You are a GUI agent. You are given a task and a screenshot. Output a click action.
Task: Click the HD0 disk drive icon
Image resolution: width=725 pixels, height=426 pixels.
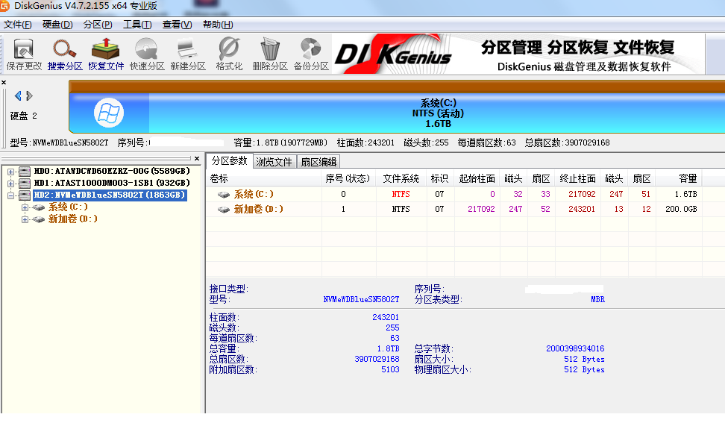click(x=25, y=171)
